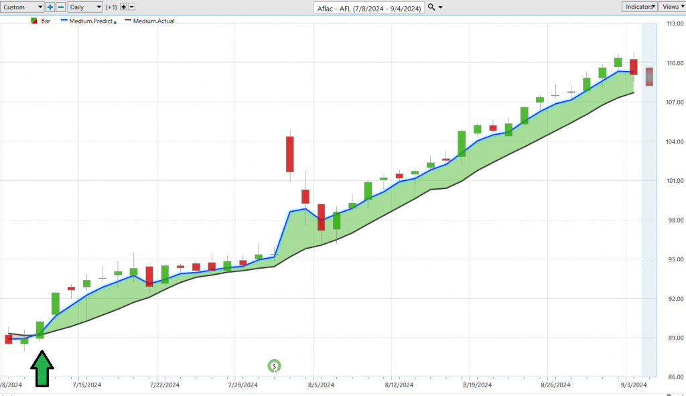Click the 110.00 price axis label

(675, 63)
